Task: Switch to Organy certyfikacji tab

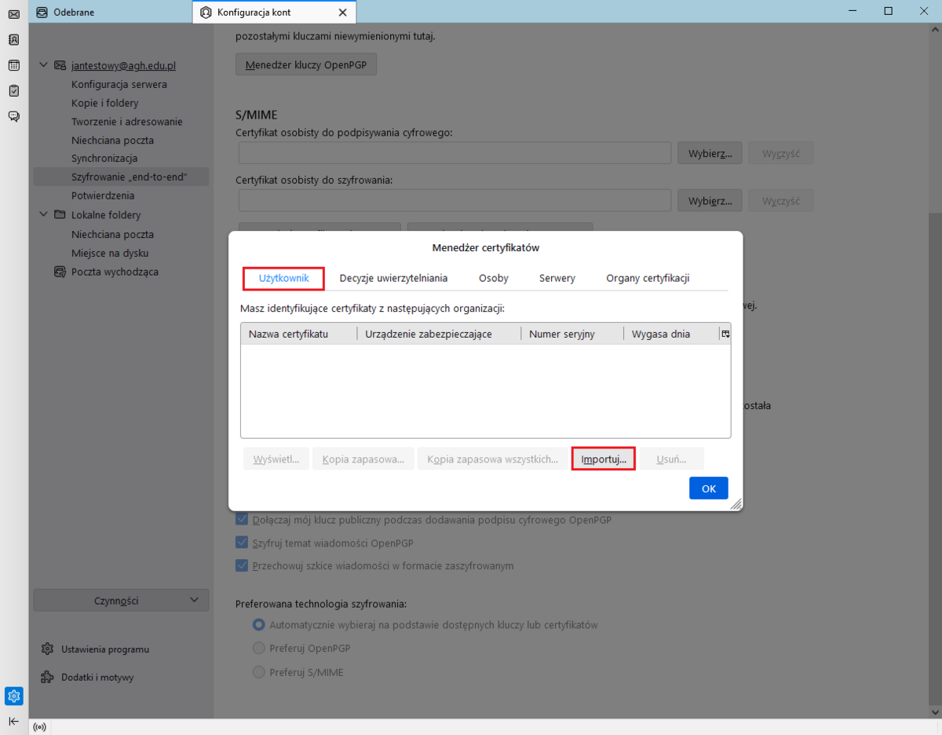Action: pyautogui.click(x=647, y=278)
